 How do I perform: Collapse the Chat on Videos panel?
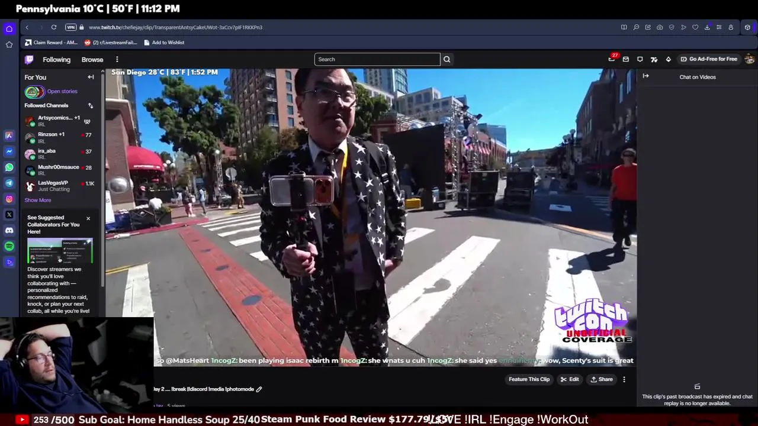(x=645, y=76)
